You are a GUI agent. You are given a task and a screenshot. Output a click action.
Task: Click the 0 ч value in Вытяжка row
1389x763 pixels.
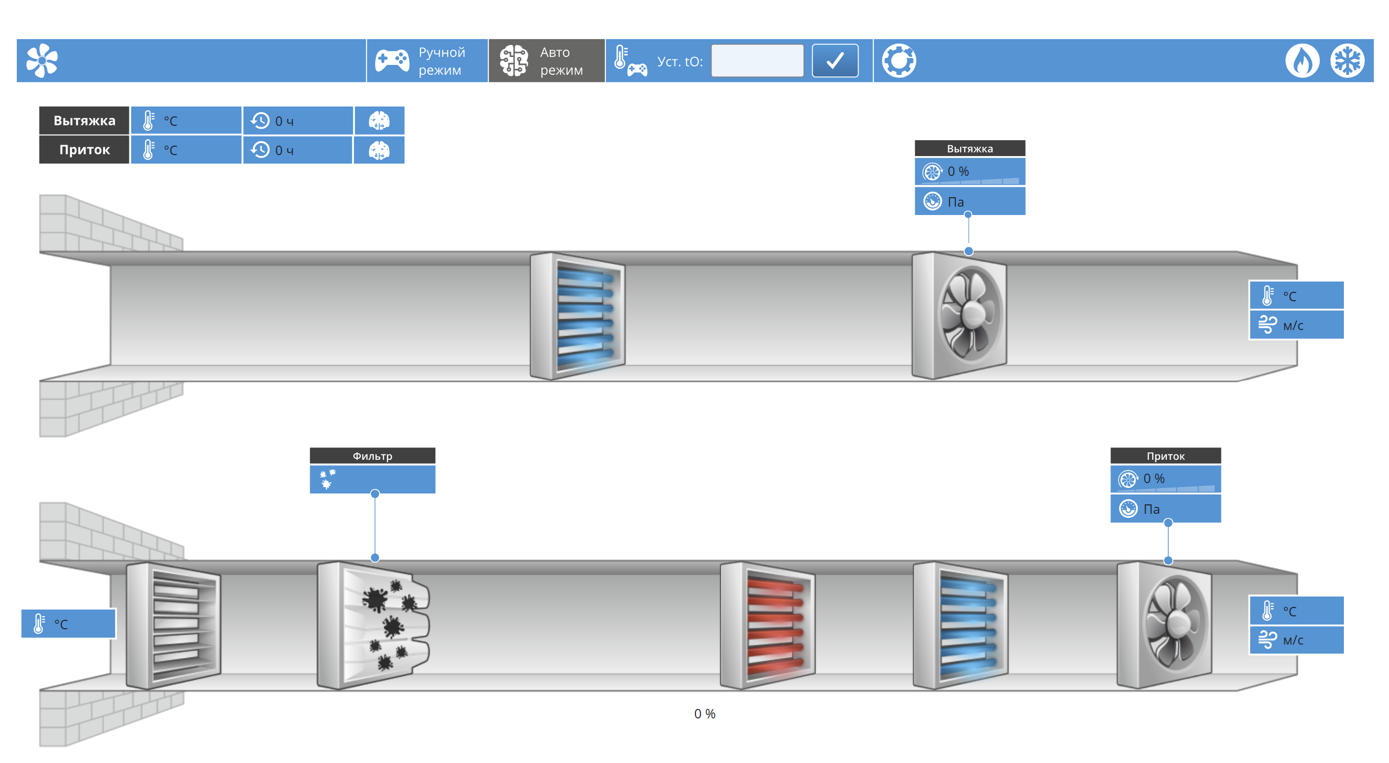(285, 121)
